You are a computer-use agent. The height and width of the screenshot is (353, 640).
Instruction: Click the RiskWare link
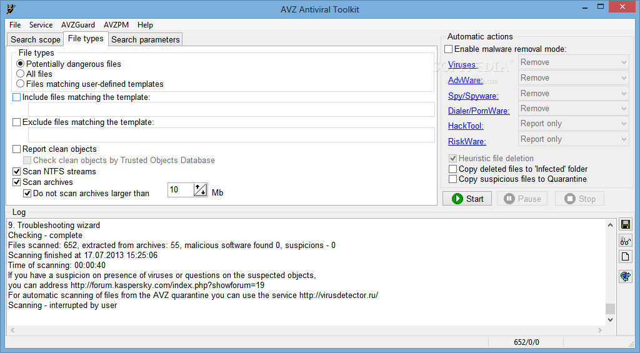click(467, 142)
